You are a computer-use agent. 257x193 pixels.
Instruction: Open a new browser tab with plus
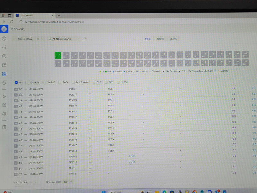point(59,15)
